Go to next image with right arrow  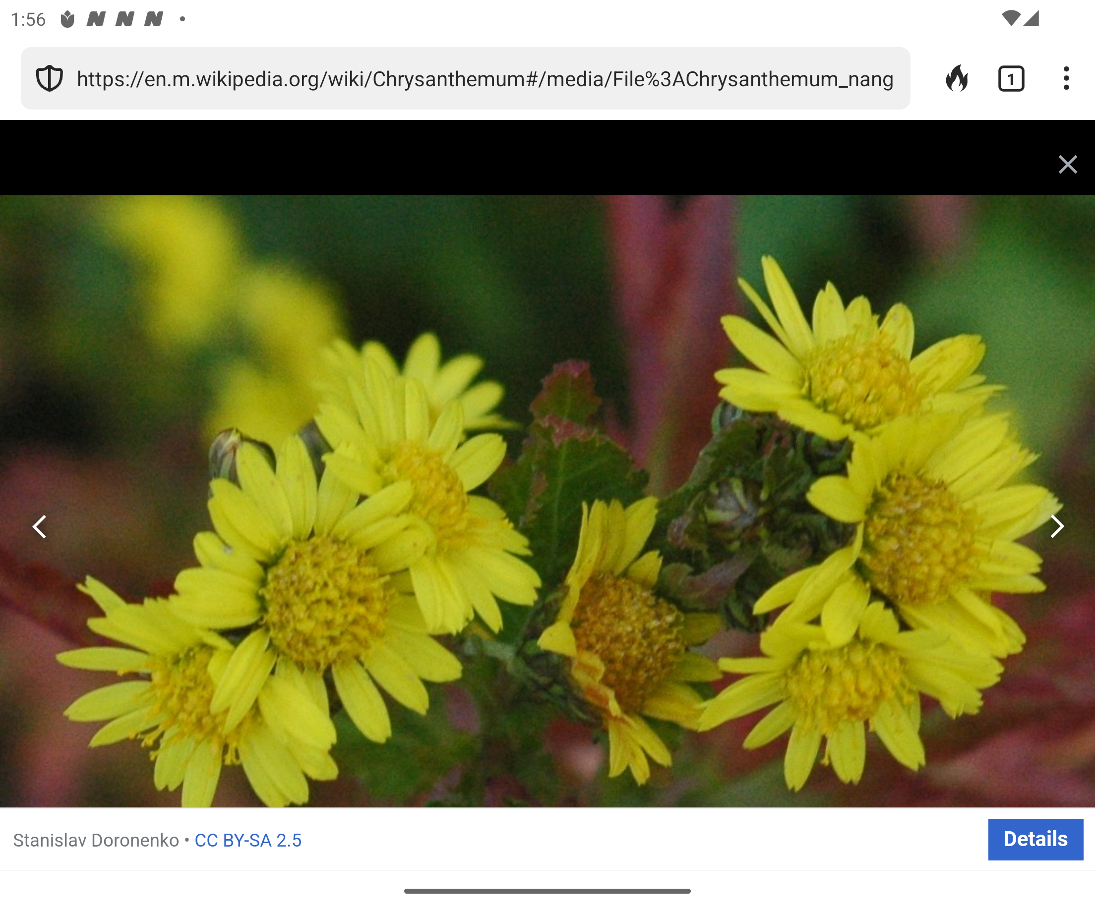point(1056,526)
